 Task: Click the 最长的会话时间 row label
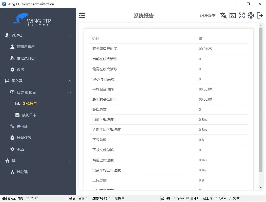(x=105, y=99)
